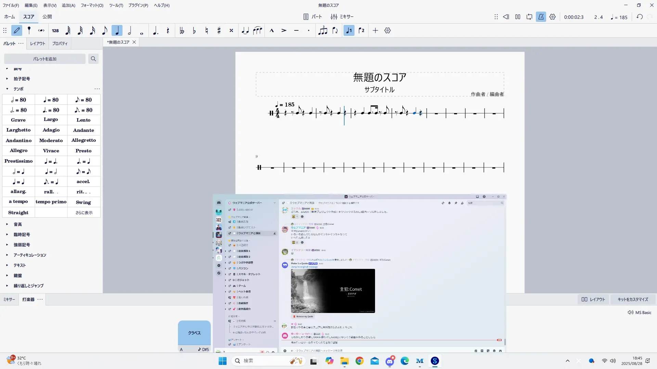Screen dimensions: 657x369
Task: Select the sharp accidental icon
Action: point(219,31)
